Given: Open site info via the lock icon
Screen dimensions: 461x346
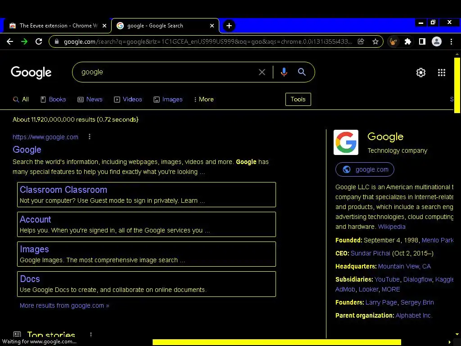Looking at the screenshot, I should (x=57, y=41).
